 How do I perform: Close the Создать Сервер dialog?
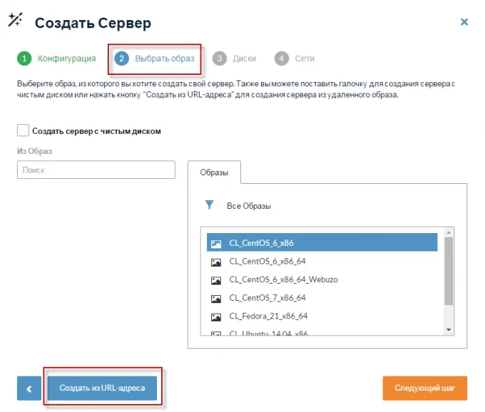464,22
